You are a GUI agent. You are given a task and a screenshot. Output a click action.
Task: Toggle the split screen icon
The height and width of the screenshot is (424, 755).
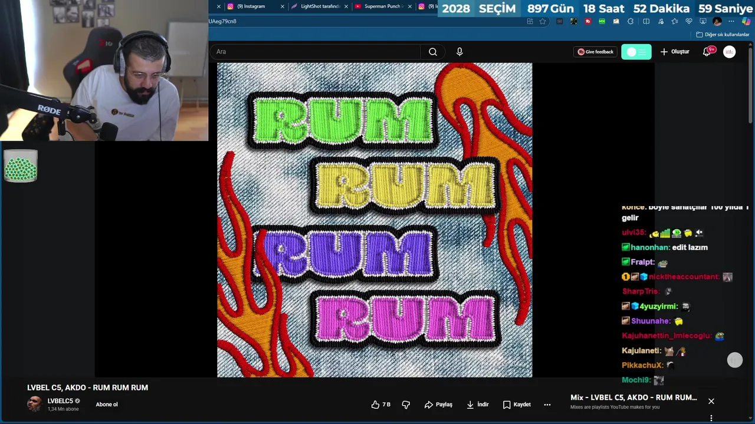coord(646,21)
